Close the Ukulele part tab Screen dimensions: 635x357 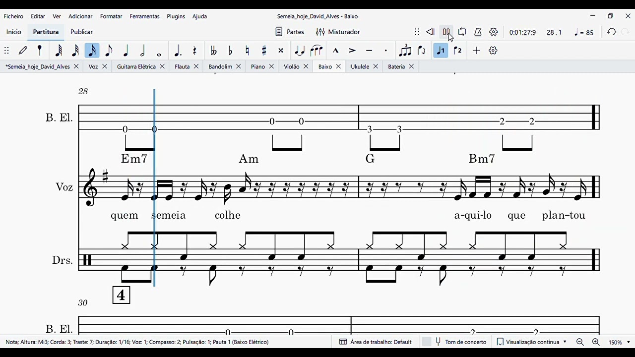coord(376,66)
